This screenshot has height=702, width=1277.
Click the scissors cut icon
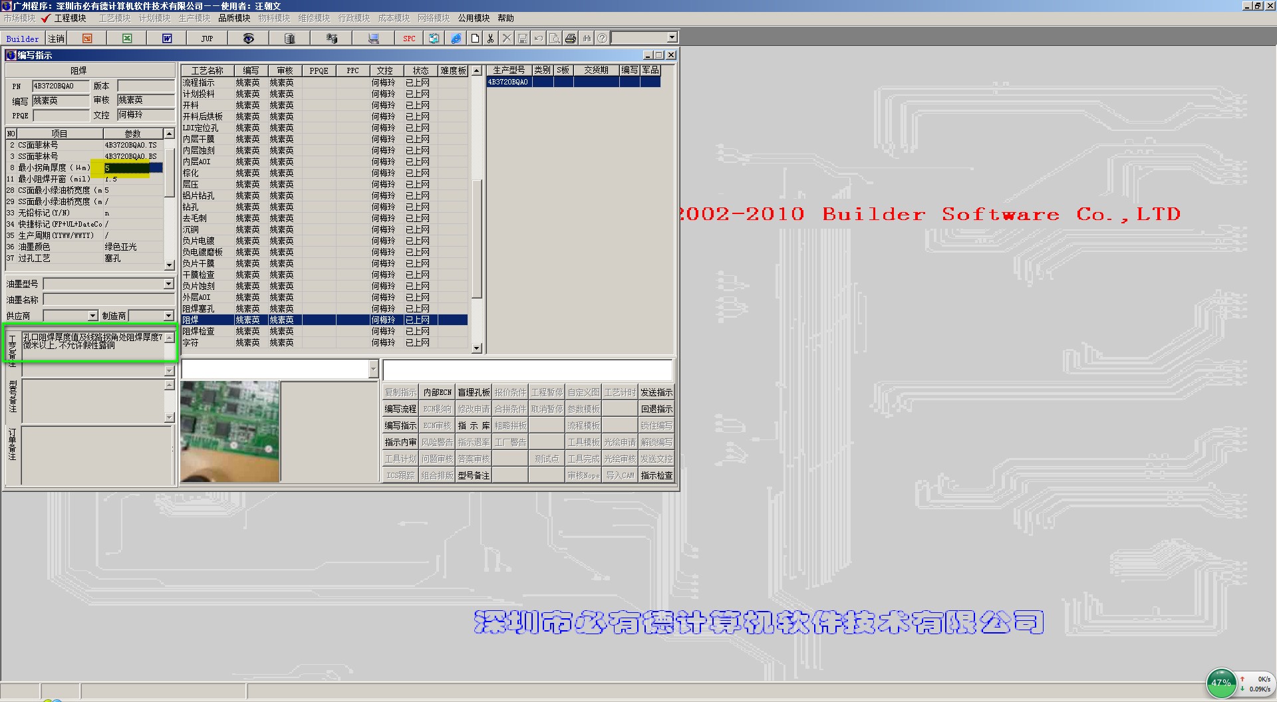(491, 39)
